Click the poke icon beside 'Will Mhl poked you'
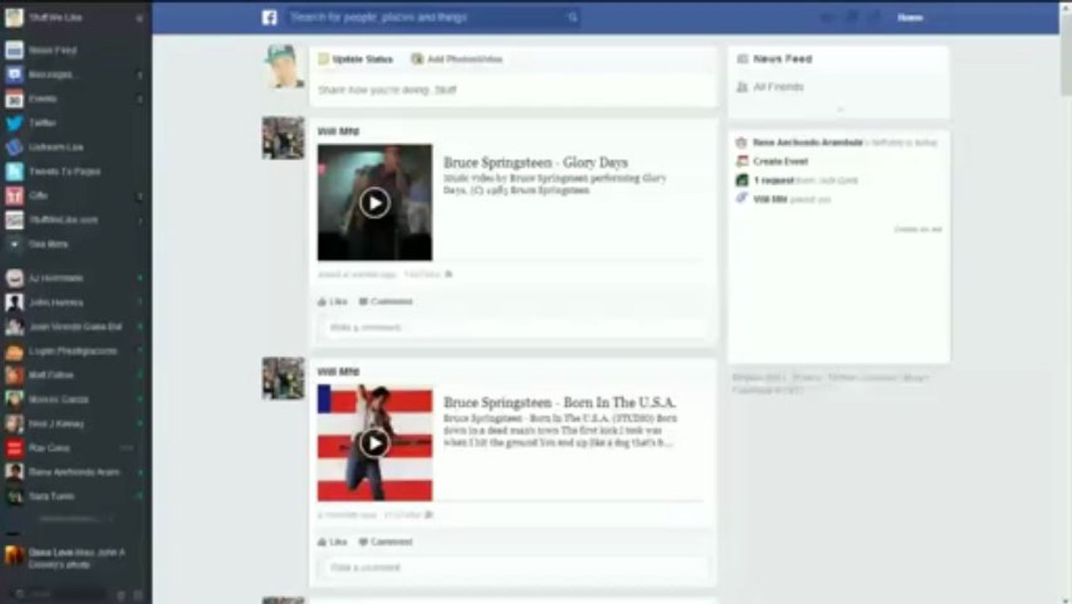The height and width of the screenshot is (604, 1072). point(741,199)
